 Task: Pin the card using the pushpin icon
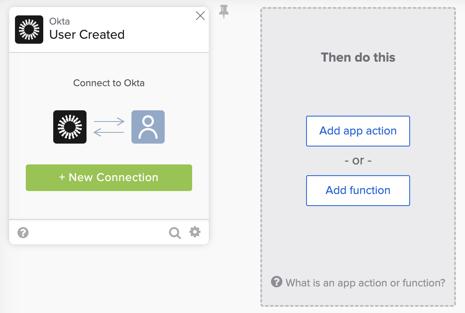(224, 12)
